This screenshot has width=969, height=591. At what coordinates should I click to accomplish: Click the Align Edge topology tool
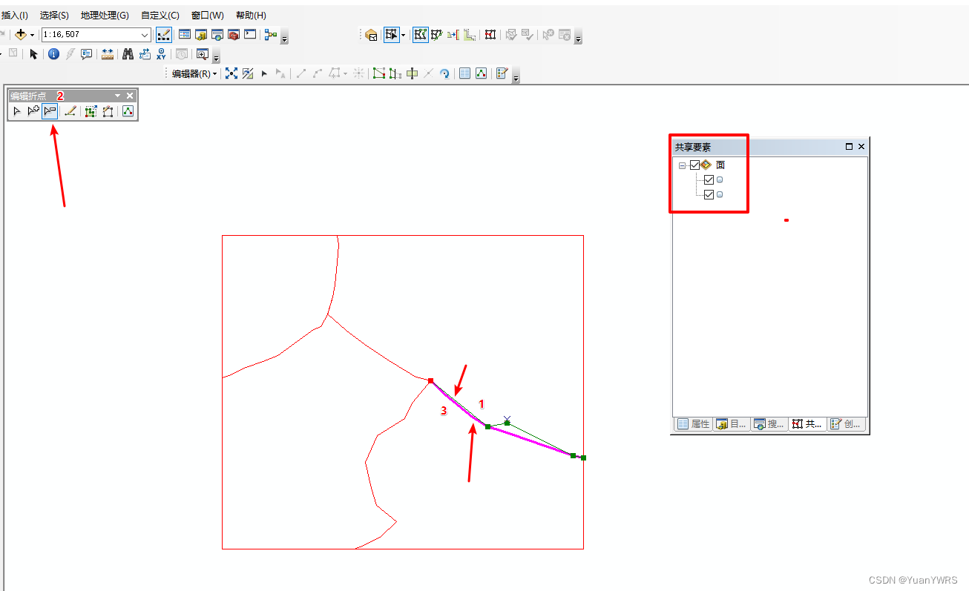tap(453, 35)
